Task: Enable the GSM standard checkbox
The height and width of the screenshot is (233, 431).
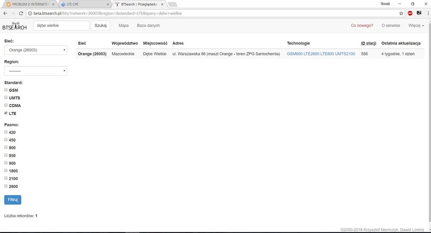Action: pyautogui.click(x=6, y=90)
